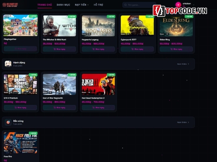Click the 55.000đ - 850.000đ God of War price
Viewport: 217px width, 162px height.
[x=54, y=102]
